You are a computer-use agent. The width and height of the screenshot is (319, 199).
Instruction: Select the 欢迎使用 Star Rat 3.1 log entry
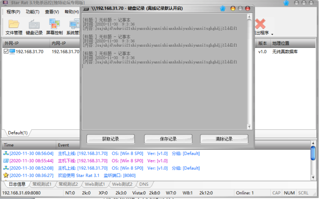point(156,176)
